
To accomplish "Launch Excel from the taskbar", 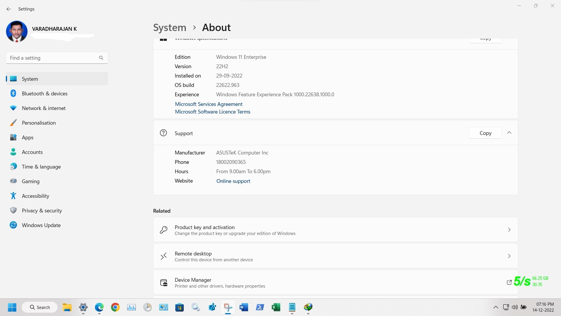I will [276, 307].
